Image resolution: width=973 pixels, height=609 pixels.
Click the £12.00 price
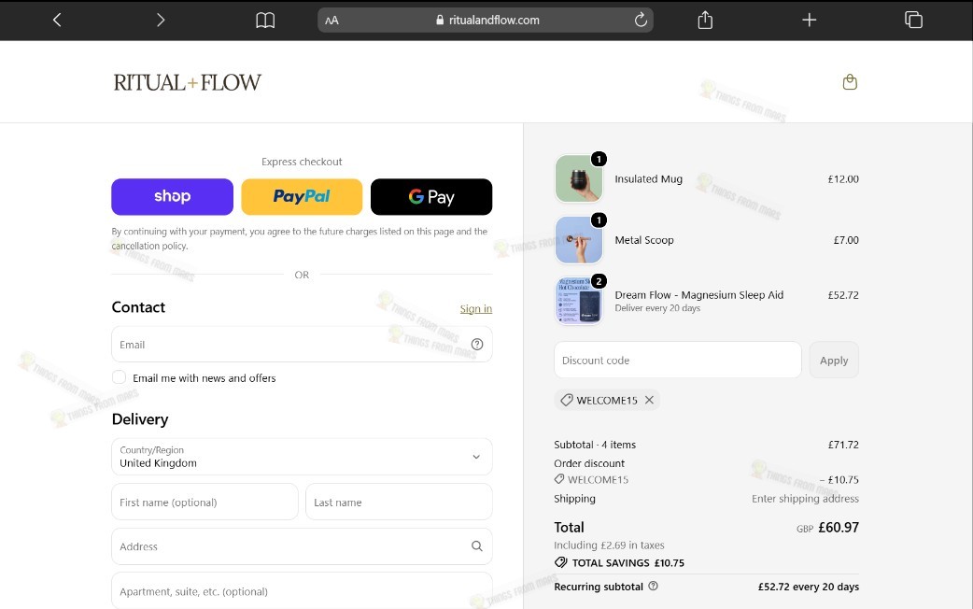pos(843,178)
